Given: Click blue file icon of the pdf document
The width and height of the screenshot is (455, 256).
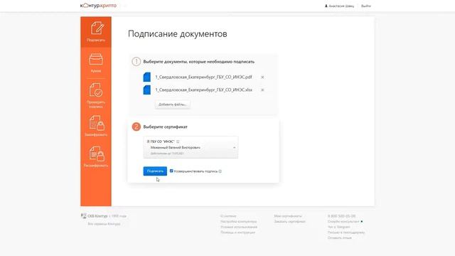Looking at the screenshot, I should point(147,77).
